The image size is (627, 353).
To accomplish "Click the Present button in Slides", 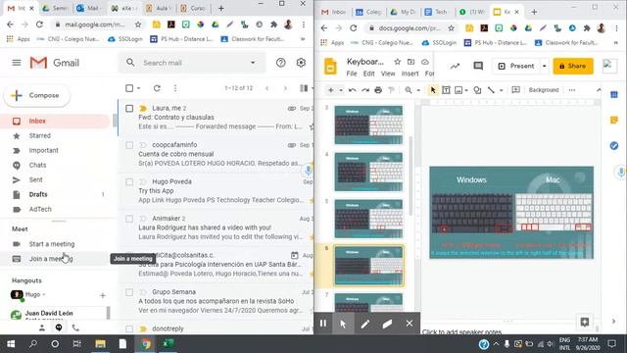I will tap(516, 66).
